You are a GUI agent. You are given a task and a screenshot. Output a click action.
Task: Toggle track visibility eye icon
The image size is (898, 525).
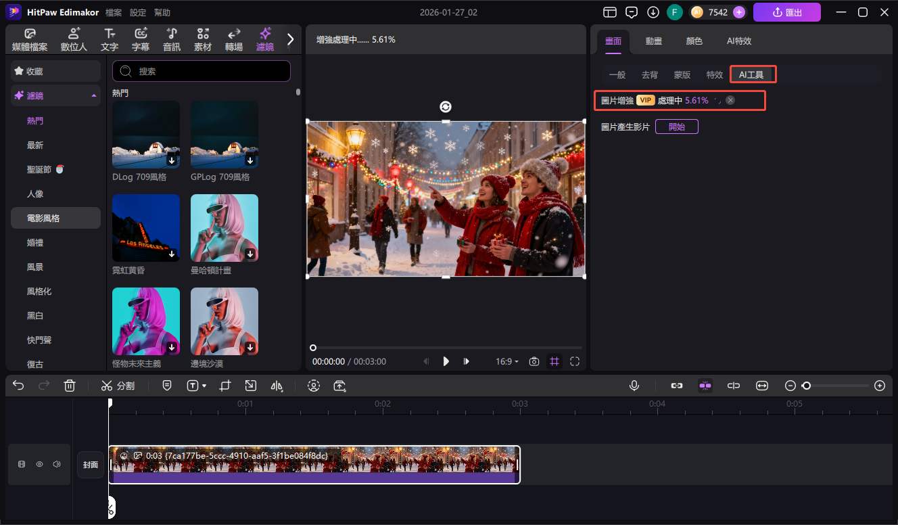click(39, 465)
